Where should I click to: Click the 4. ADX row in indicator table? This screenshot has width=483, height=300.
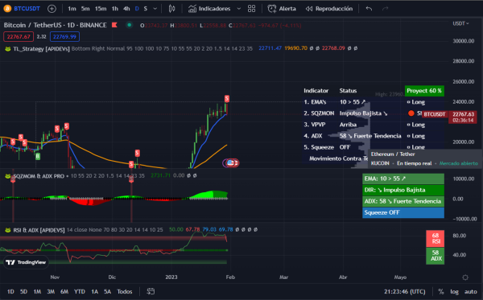[x=364, y=136]
